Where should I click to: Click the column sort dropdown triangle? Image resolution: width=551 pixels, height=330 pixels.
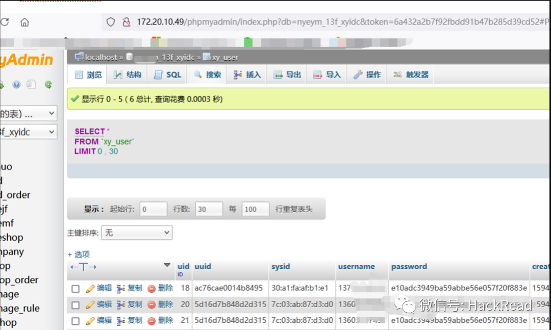tap(167, 265)
